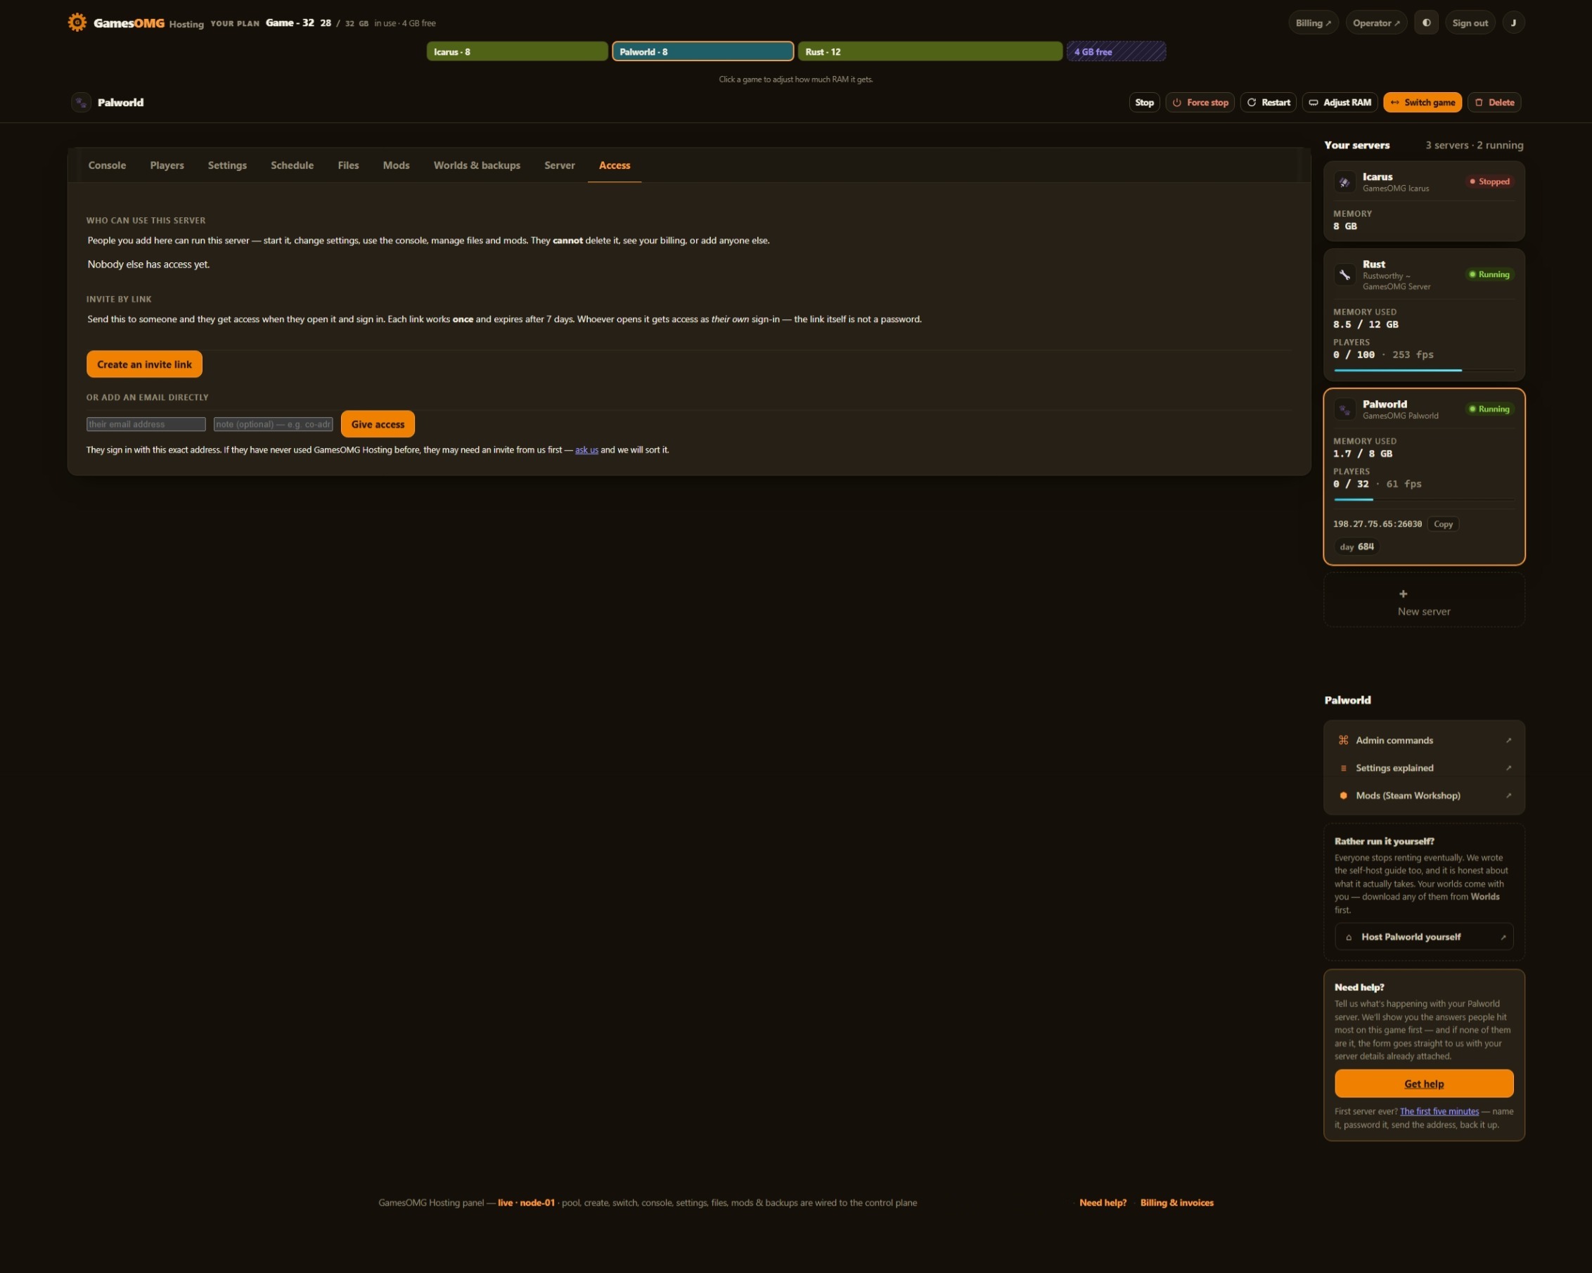Click the trash icon on Delete
The height and width of the screenshot is (1273, 1592).
tap(1479, 103)
